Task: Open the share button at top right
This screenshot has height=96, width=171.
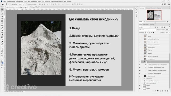Action: (x=169, y=4)
